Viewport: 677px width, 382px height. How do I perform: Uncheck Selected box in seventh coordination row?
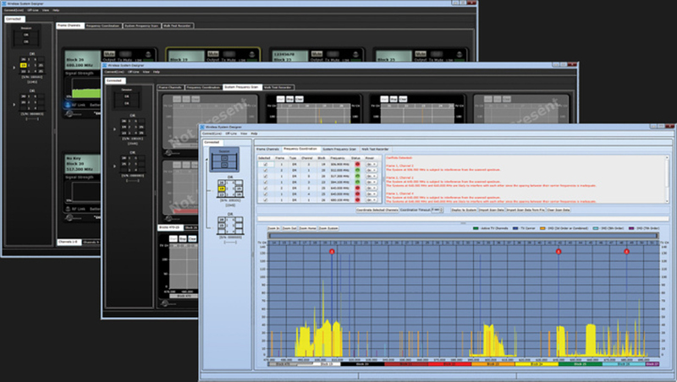[x=266, y=200]
